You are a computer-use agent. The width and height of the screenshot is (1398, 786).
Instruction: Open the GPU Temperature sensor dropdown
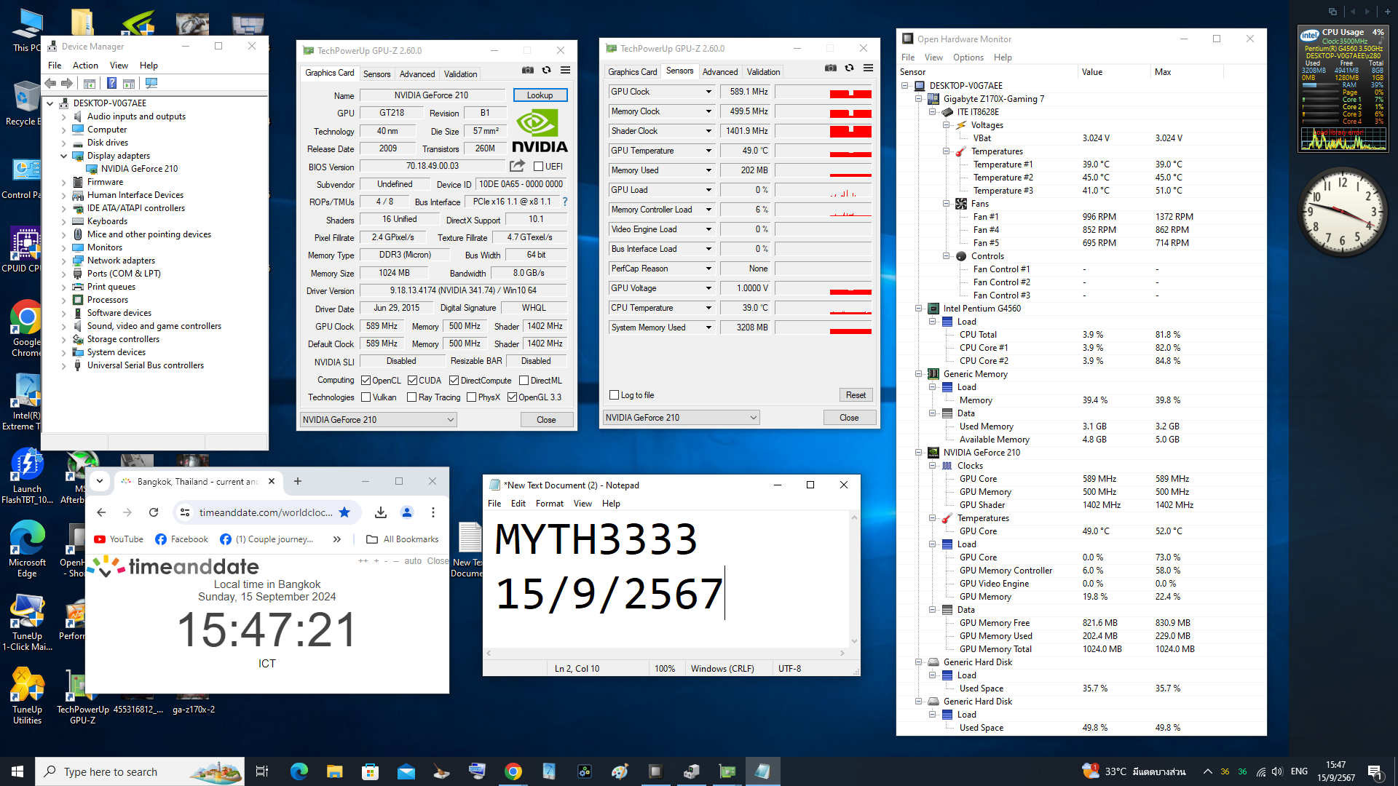pos(708,151)
